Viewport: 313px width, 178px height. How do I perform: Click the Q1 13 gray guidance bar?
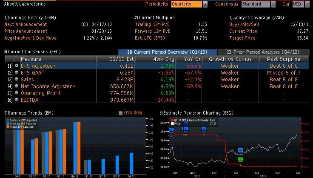point(85,167)
